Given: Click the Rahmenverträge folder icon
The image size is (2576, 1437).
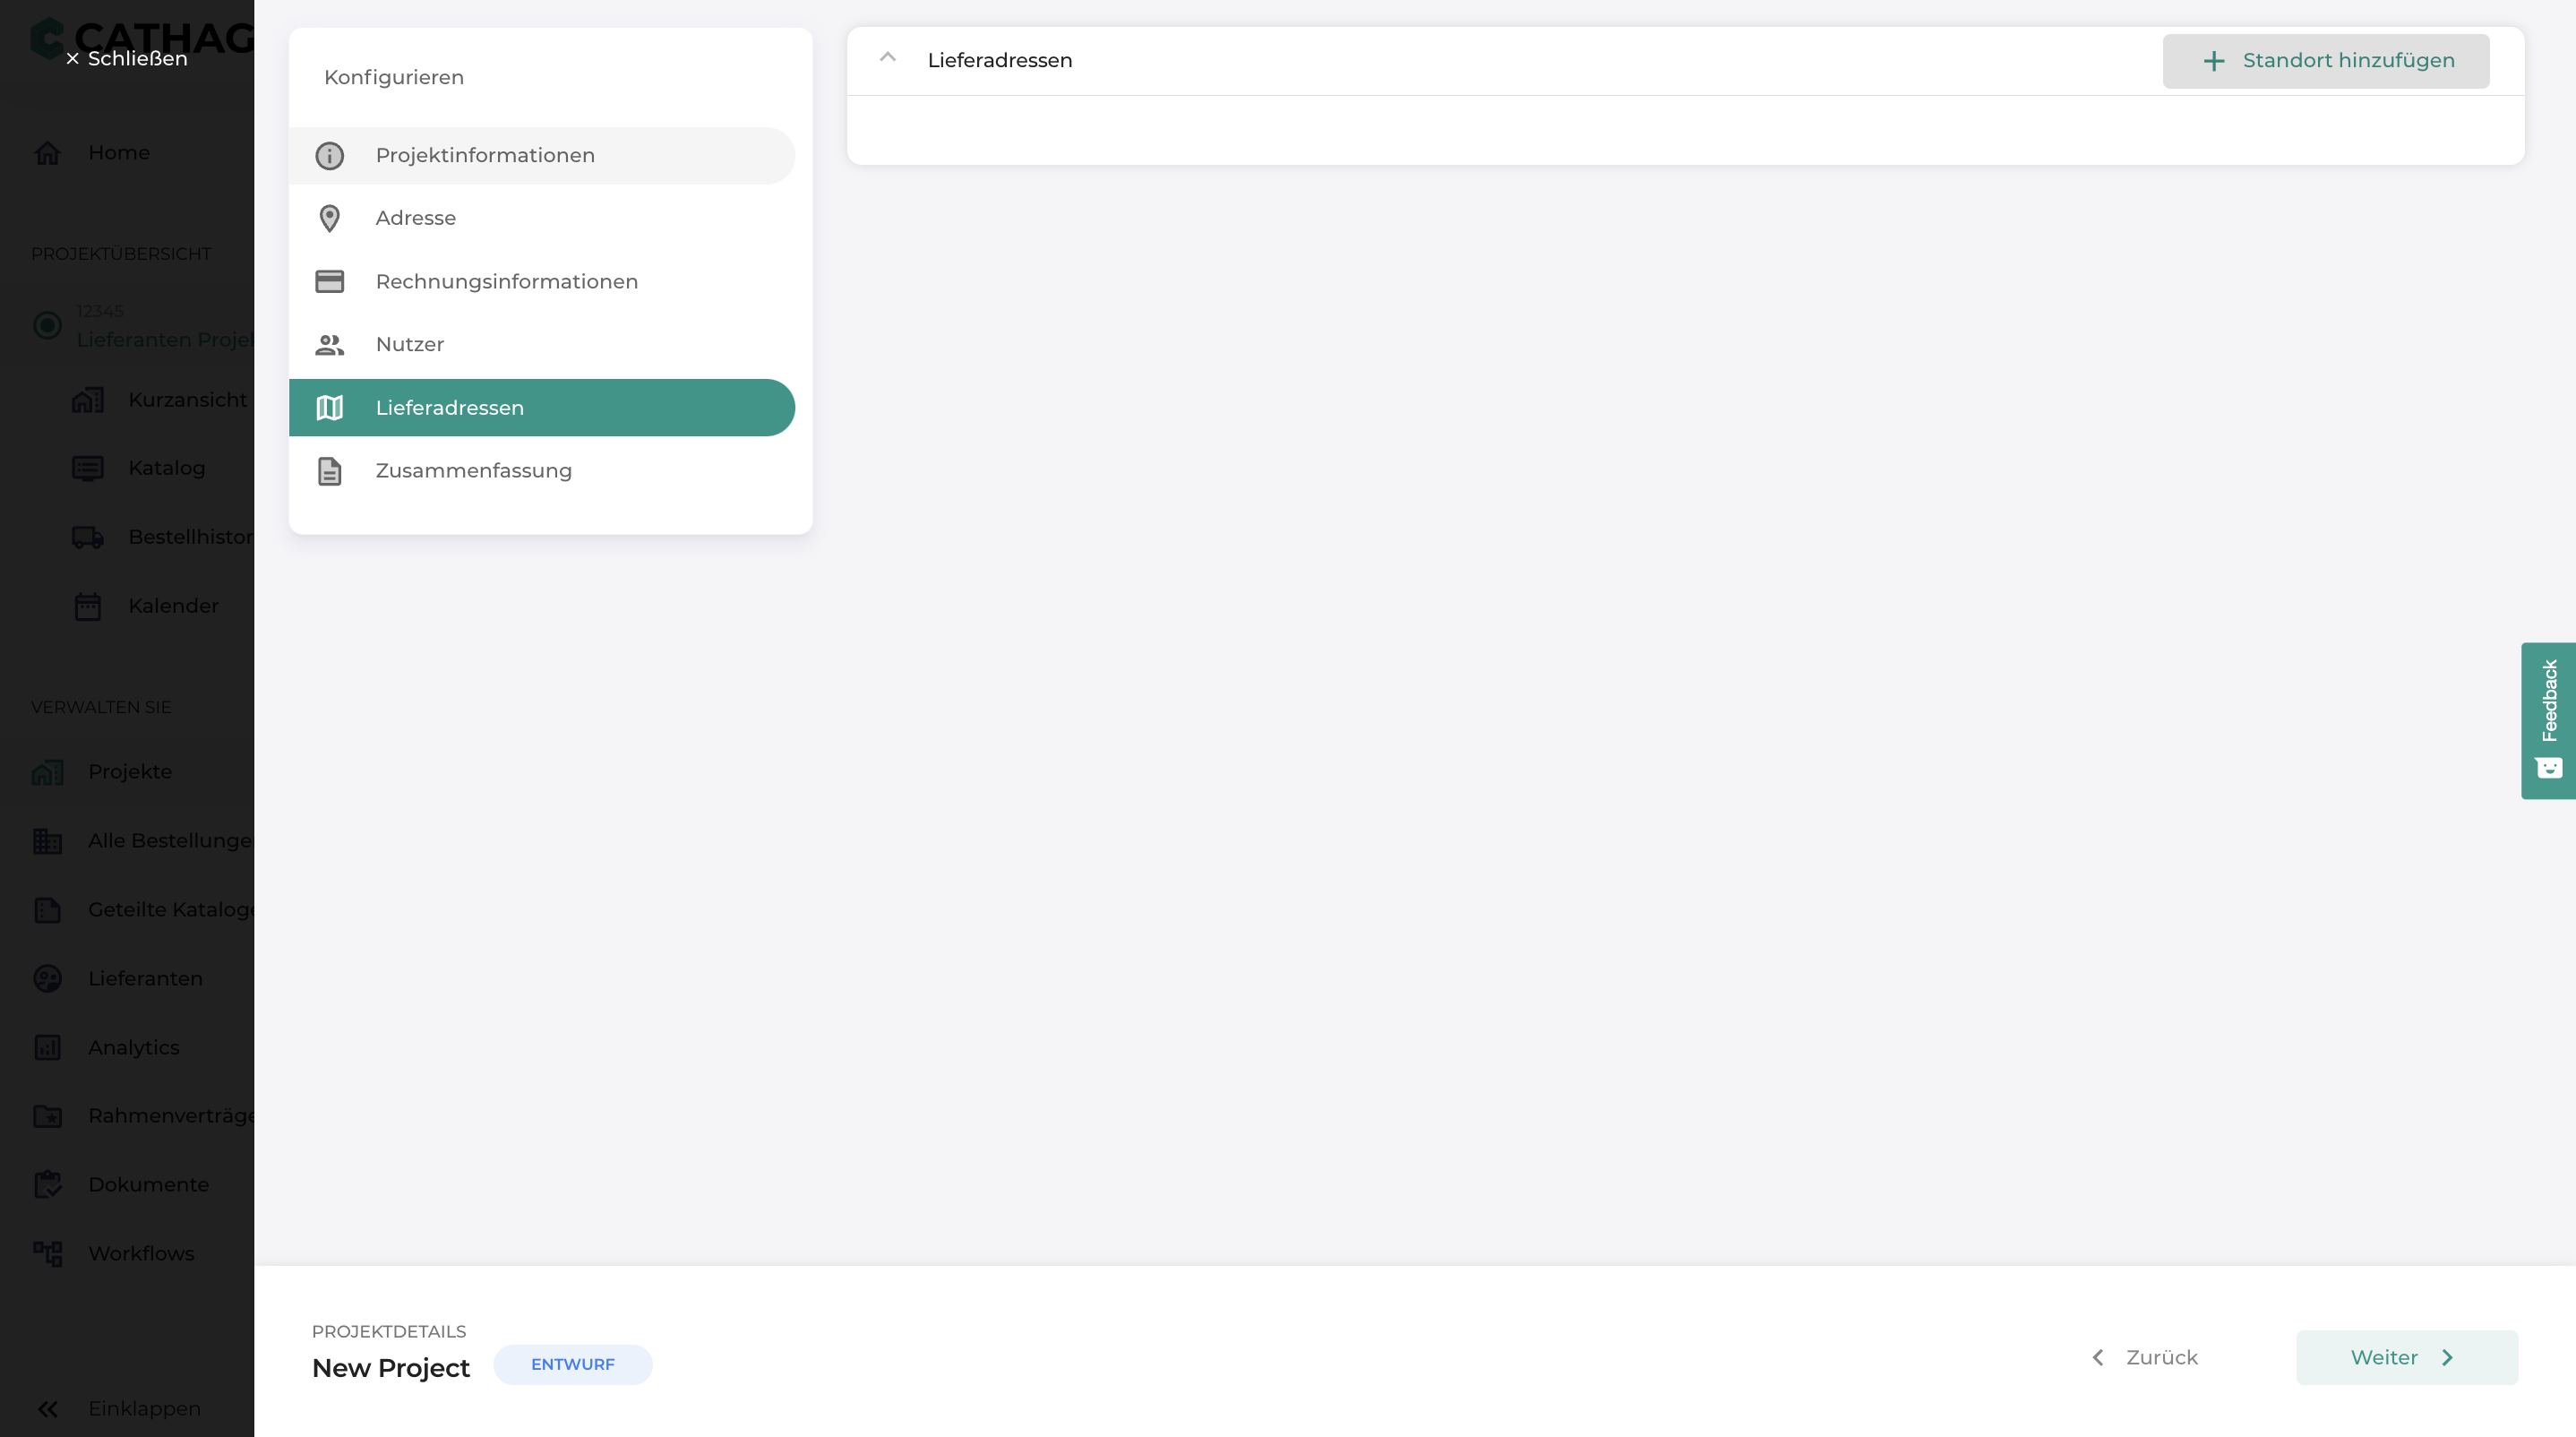Looking at the screenshot, I should [x=48, y=1116].
